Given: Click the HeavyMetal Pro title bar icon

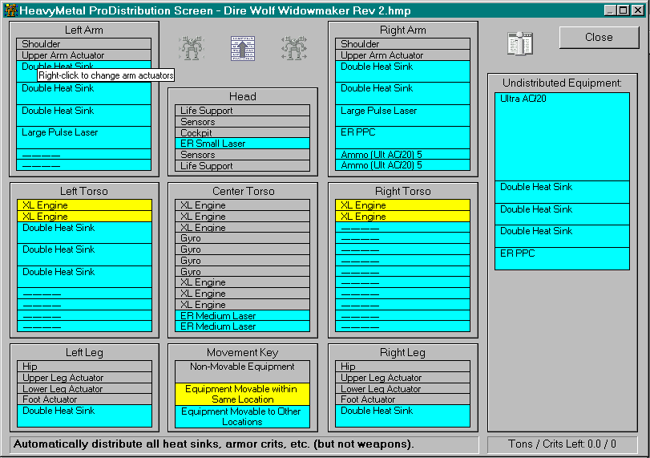Looking at the screenshot, I should coord(10,10).
